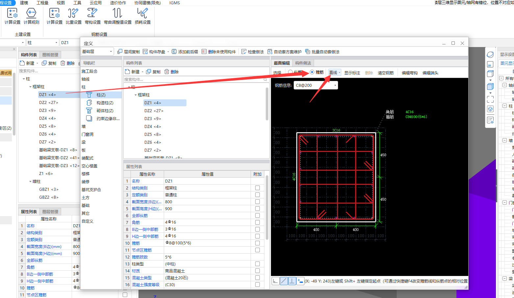The image size is (514, 298).
Task: Check the 附加 box for 角筋 row
Action: click(x=257, y=222)
